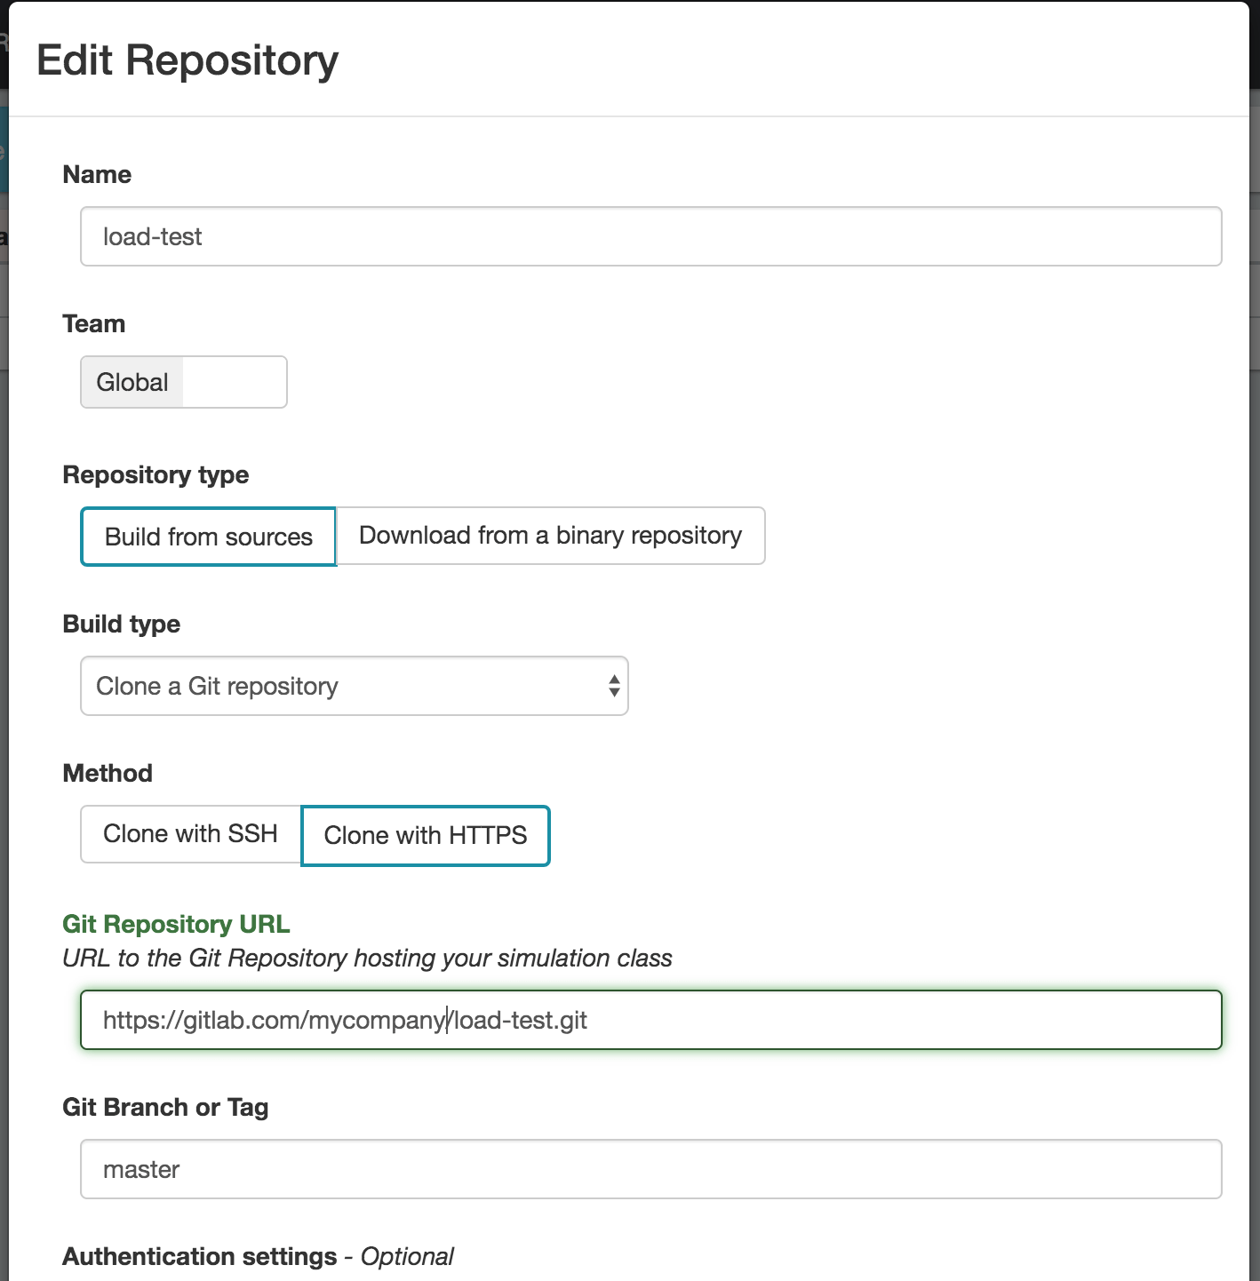The image size is (1260, 1281).
Task: Select Clone with SSH method
Action: click(191, 834)
